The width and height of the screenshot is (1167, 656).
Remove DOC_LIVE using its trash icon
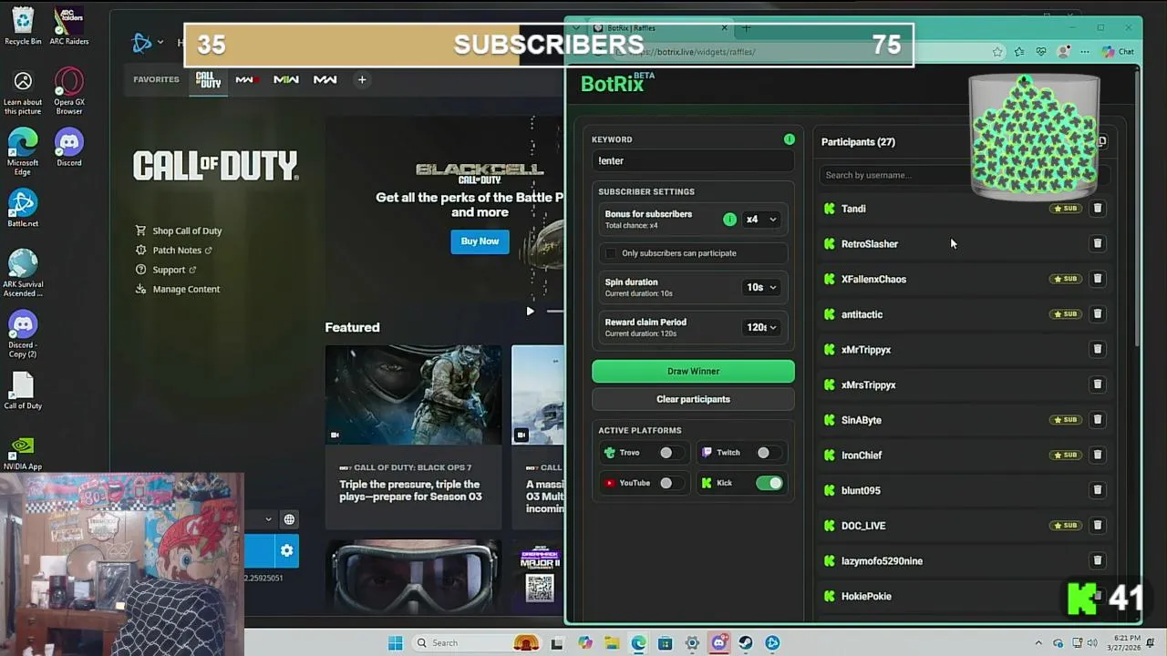[1098, 525]
